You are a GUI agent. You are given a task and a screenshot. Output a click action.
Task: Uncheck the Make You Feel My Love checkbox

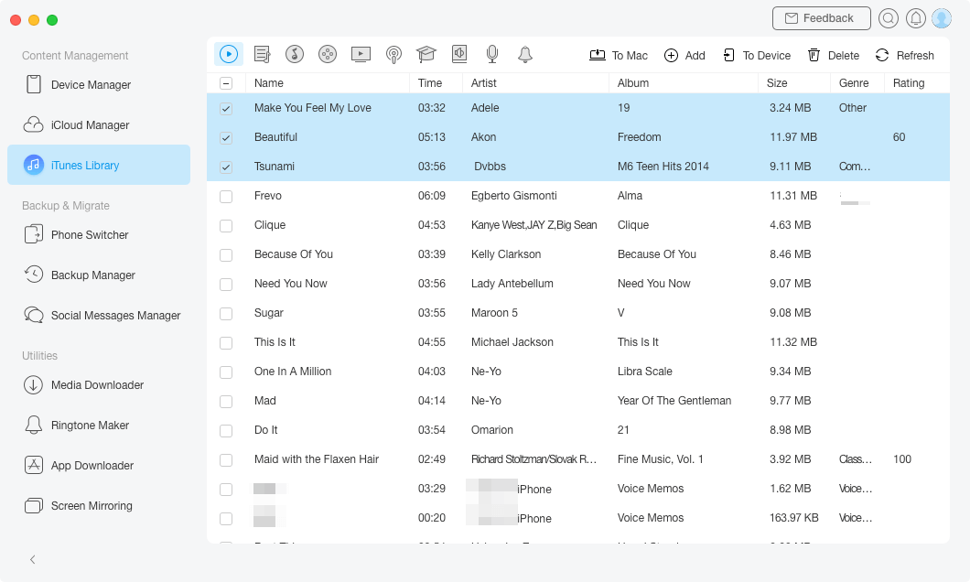pos(226,108)
